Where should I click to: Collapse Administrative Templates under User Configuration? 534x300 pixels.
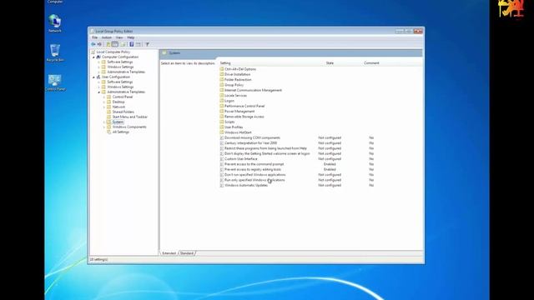99,92
